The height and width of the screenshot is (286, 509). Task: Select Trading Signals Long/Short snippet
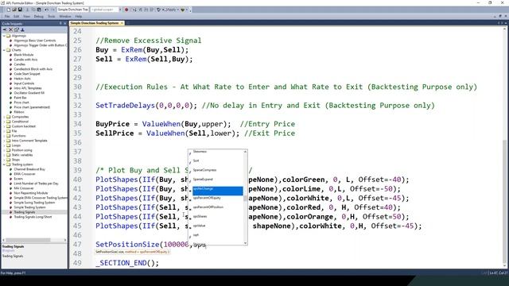[x=33, y=217]
